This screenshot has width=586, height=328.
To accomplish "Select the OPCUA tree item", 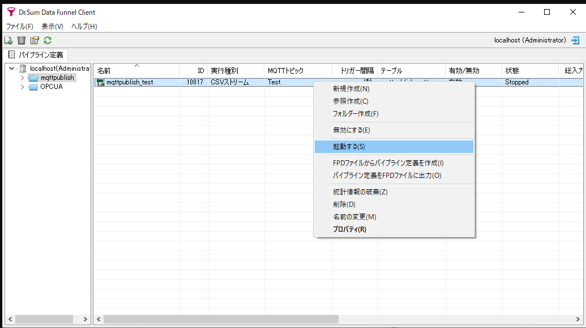I will (51, 87).
